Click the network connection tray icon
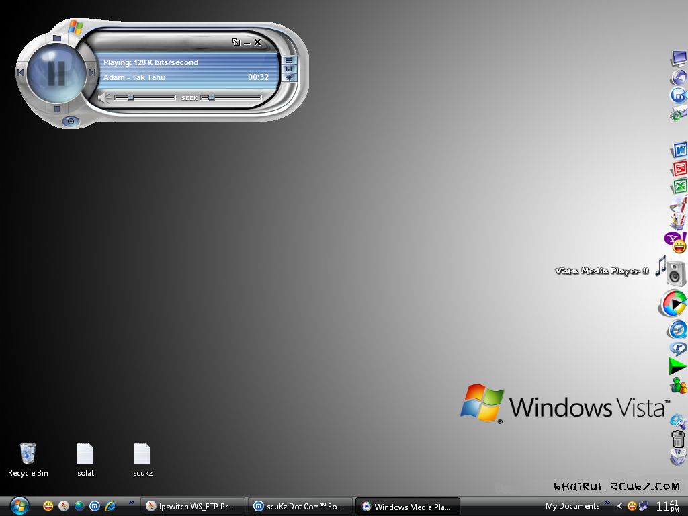The height and width of the screenshot is (516, 688). 644,506
